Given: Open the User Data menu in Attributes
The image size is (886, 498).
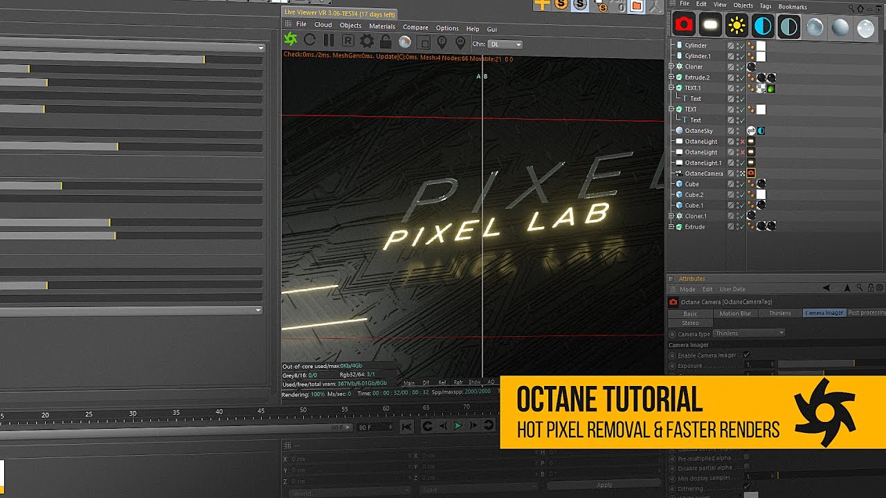Looking at the screenshot, I should [732, 289].
